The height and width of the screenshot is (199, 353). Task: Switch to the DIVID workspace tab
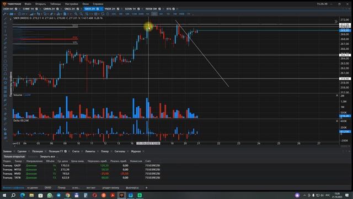pyautogui.click(x=48, y=187)
